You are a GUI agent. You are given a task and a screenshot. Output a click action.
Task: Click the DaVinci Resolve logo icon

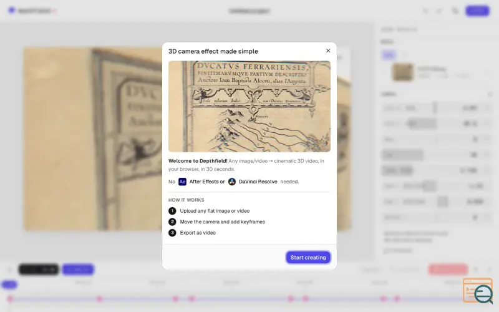(x=232, y=182)
